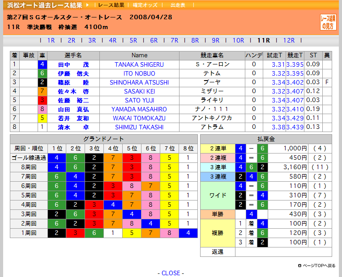342x277 pixels.
Task: Open the レース結果 tab in header
Action: click(111, 5)
